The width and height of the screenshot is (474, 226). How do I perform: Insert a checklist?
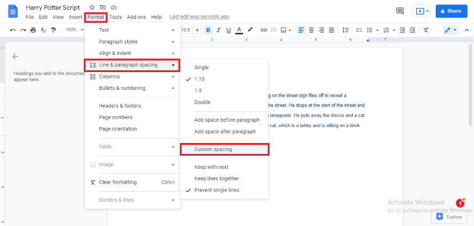[359, 30]
